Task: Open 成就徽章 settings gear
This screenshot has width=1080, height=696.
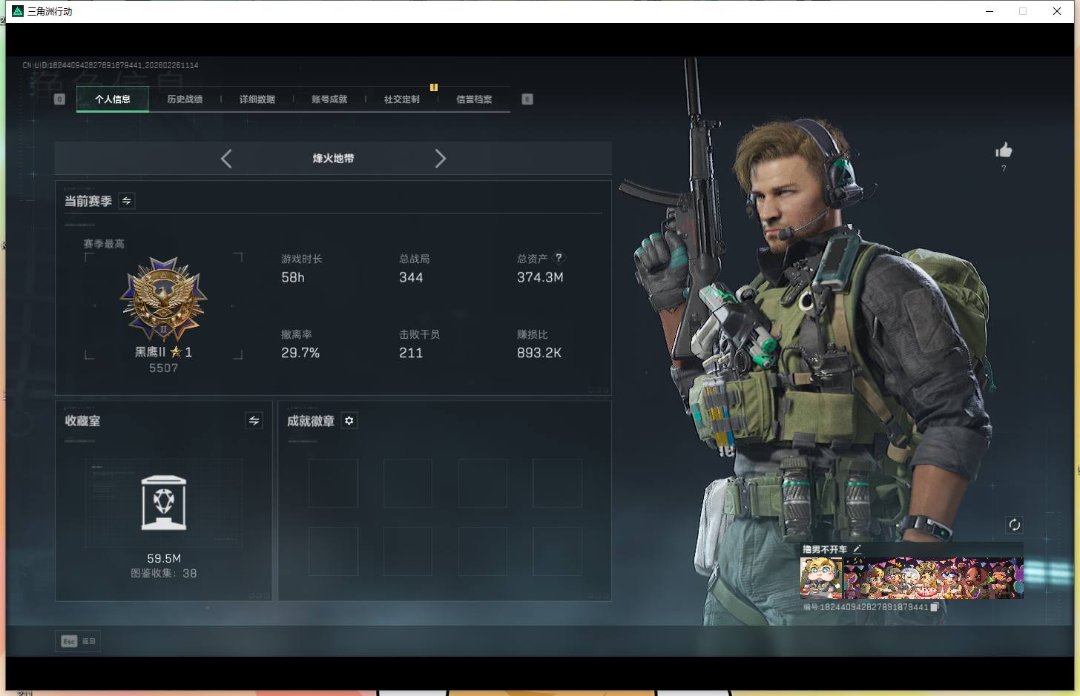Action: [x=349, y=420]
